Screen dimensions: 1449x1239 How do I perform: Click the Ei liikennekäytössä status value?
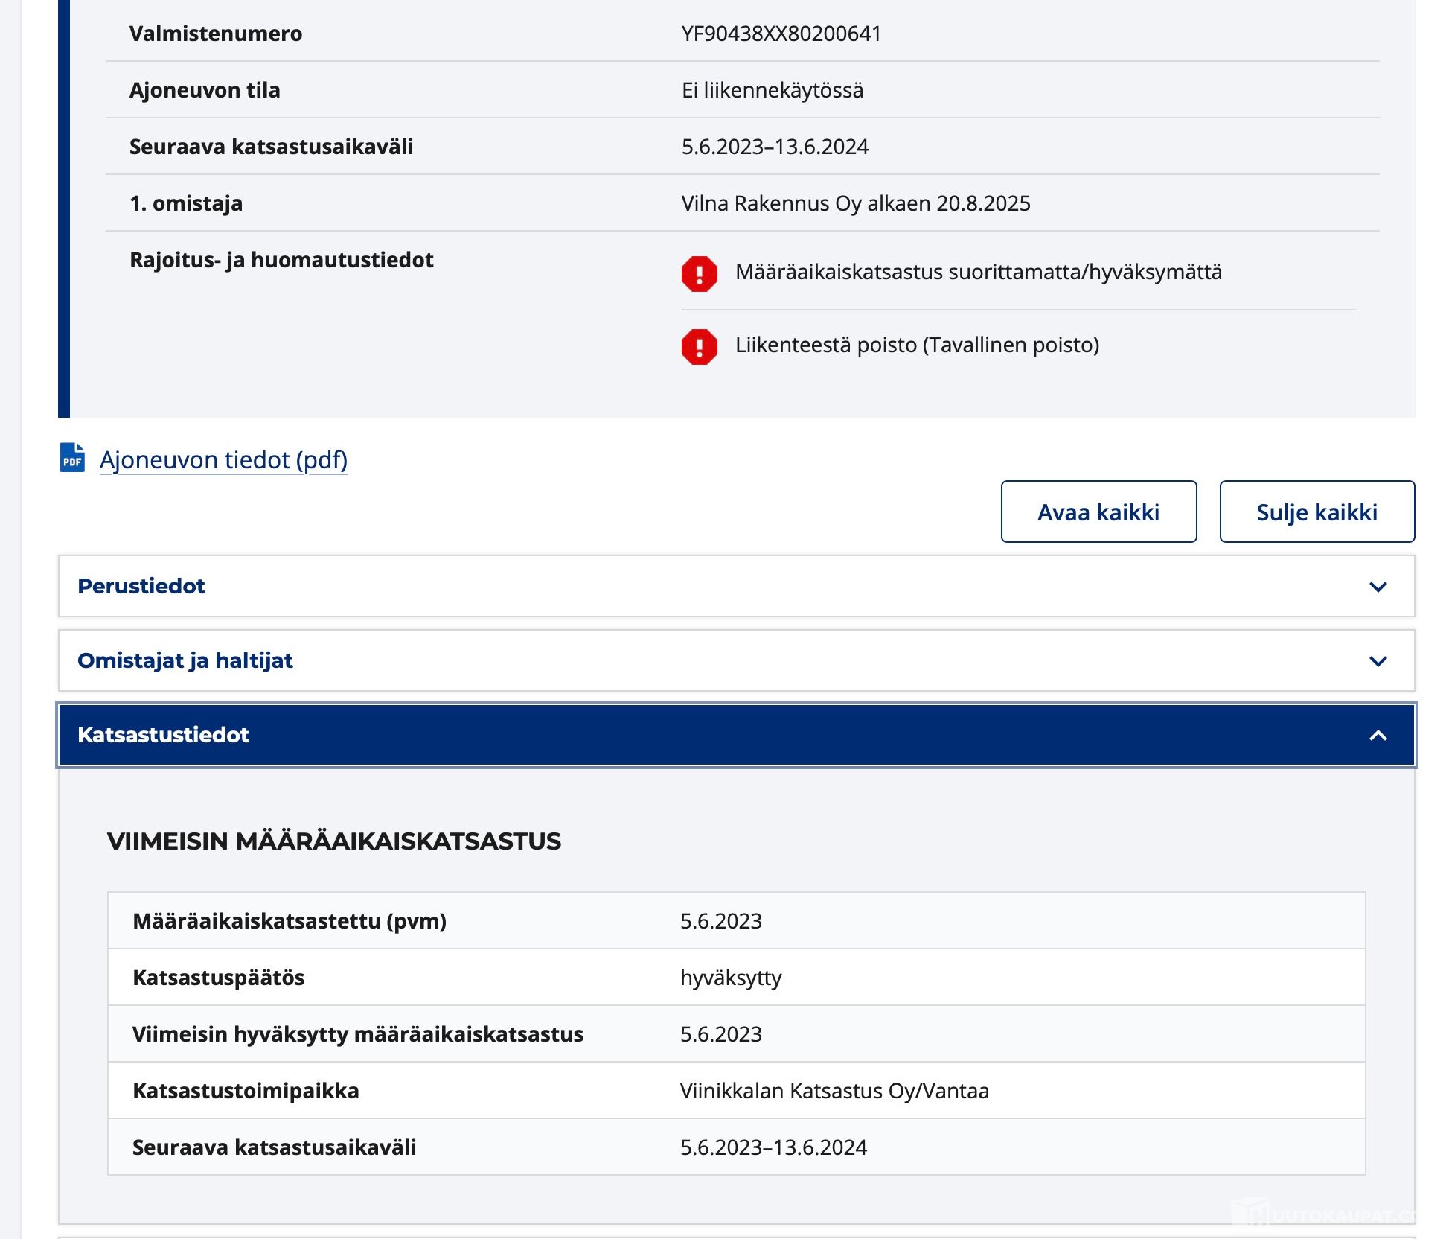[772, 90]
